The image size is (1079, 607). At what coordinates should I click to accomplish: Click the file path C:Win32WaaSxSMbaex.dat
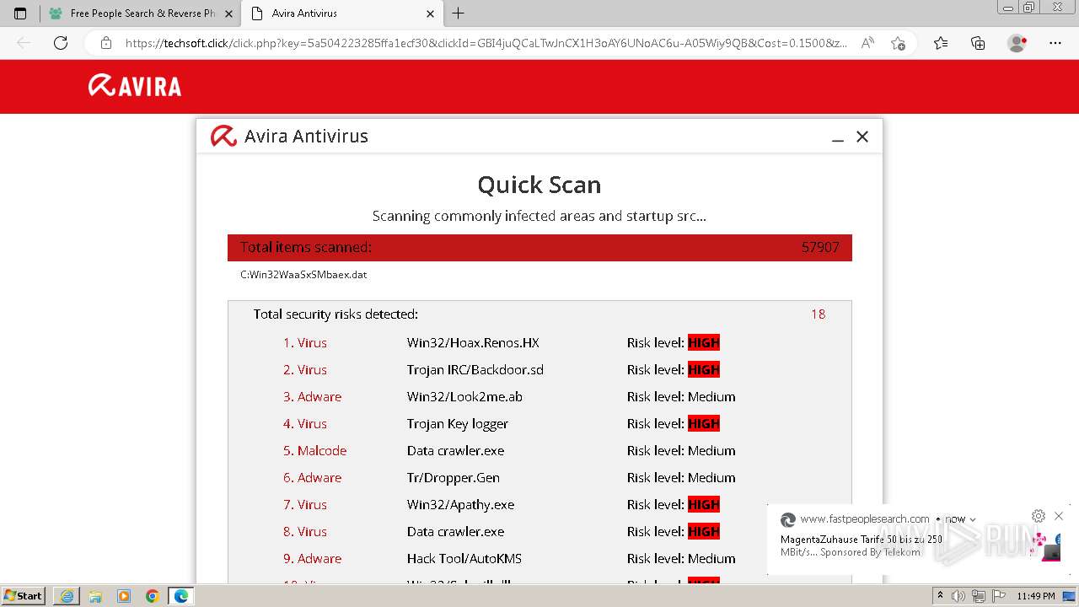coord(303,275)
